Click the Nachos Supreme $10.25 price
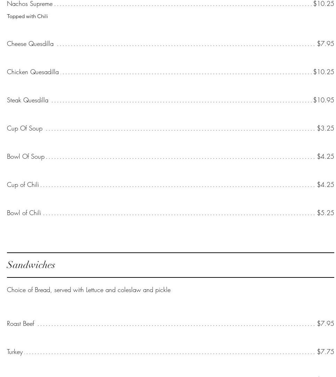 pyautogui.click(x=323, y=4)
